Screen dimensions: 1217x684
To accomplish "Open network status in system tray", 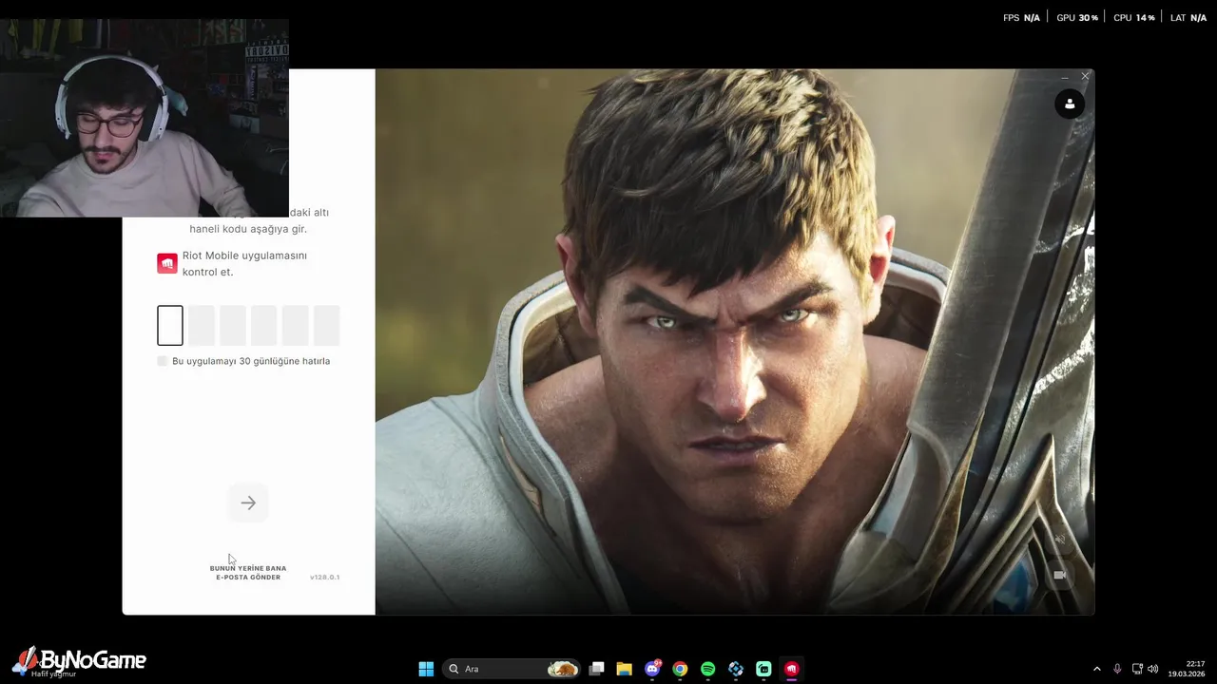I will tap(1137, 669).
